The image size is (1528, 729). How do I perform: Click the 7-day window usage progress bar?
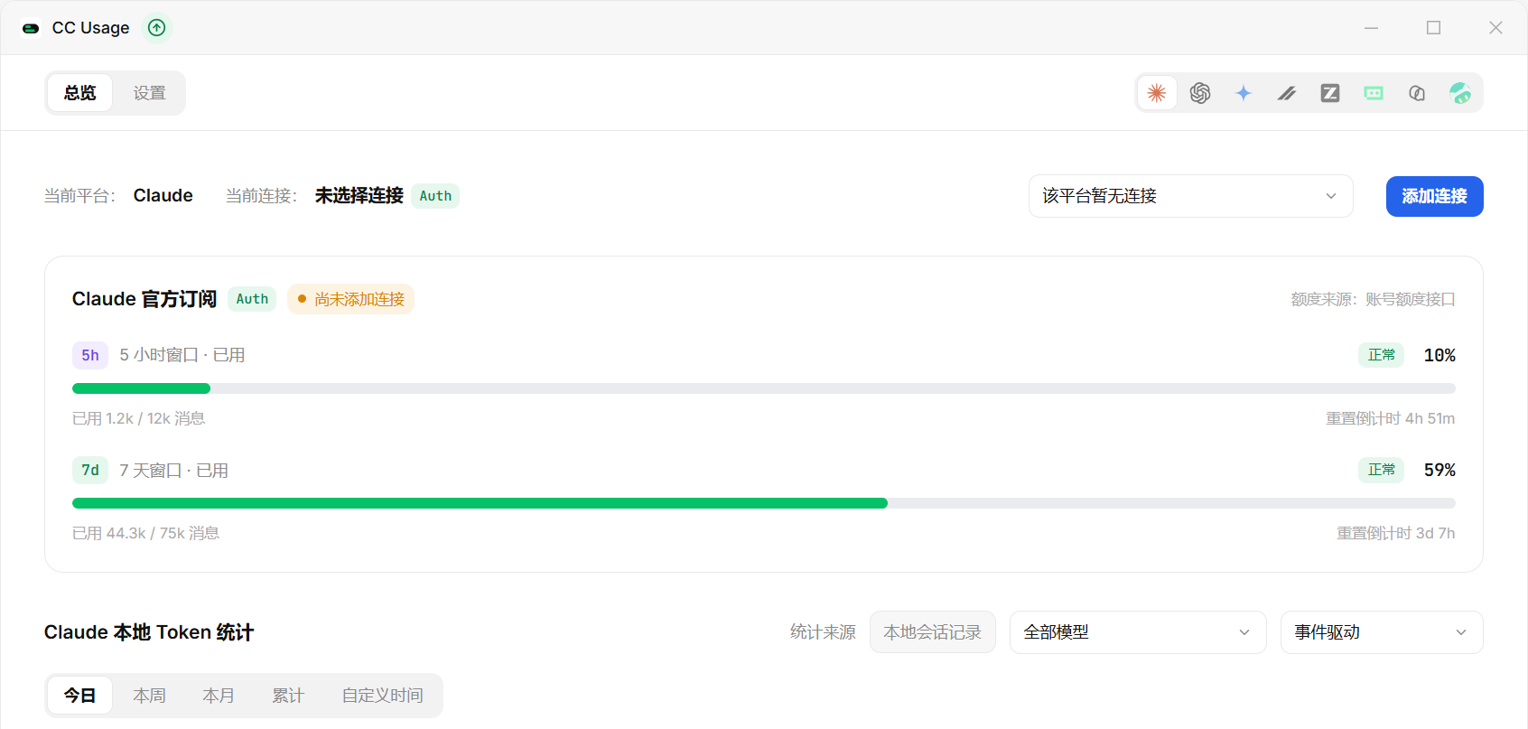tap(764, 503)
